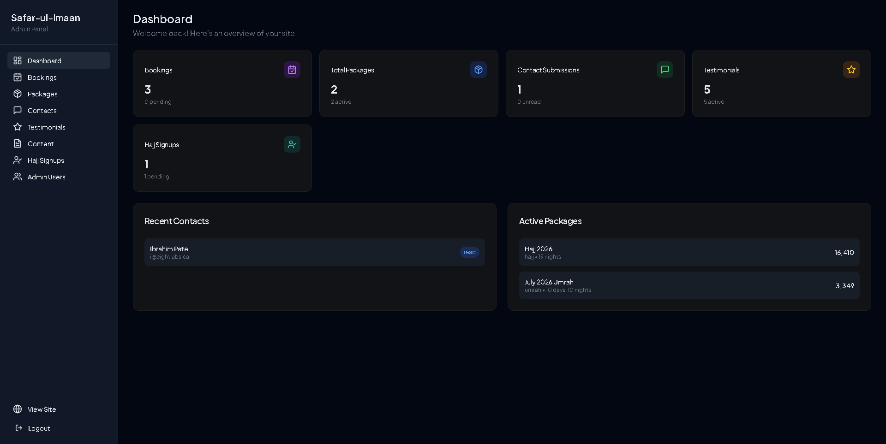886x444 pixels.
Task: Navigate to Hajj Signups page
Action: click(x=46, y=160)
